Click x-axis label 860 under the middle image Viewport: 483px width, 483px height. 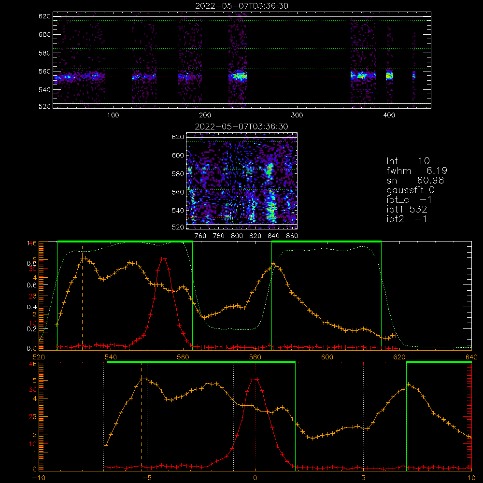(x=292, y=236)
